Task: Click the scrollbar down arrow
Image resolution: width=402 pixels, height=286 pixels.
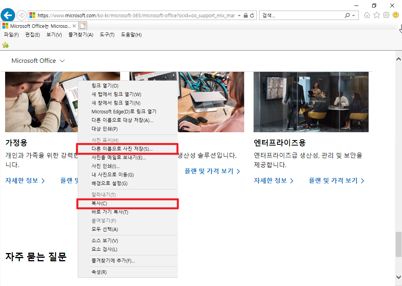Action: click(x=398, y=277)
